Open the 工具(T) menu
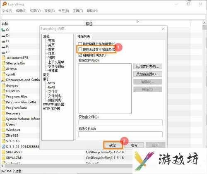 [78, 11]
